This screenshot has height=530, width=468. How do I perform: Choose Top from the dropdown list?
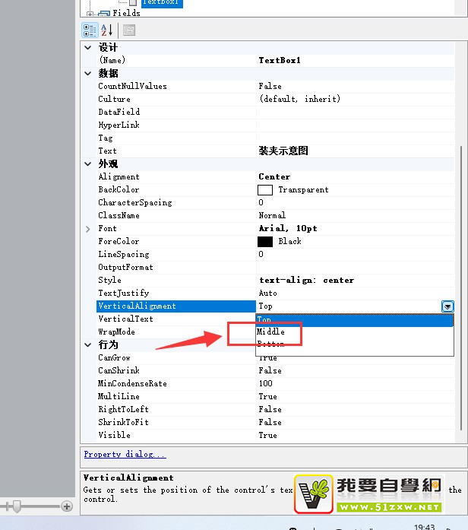264,319
